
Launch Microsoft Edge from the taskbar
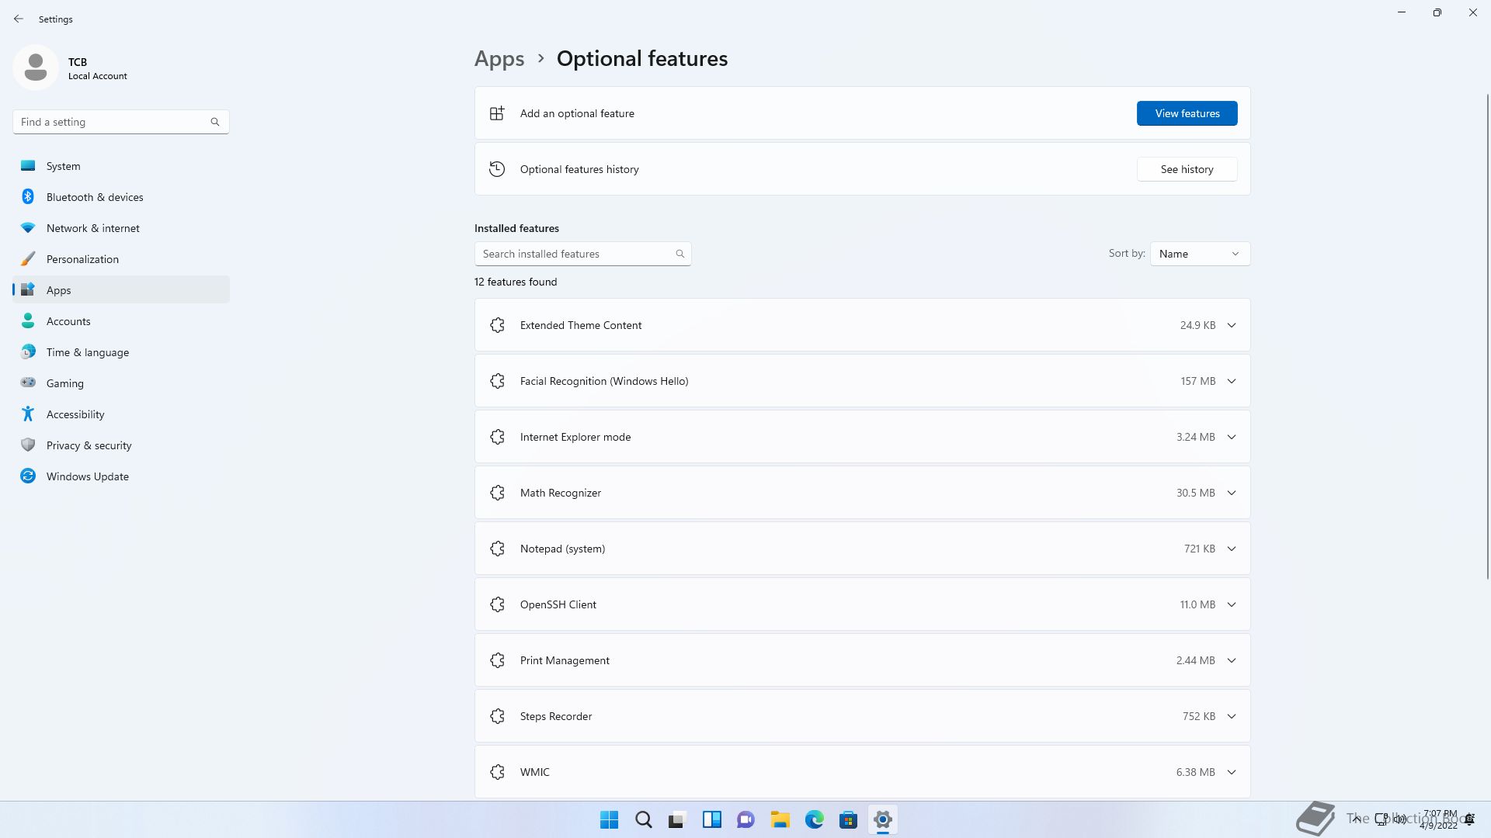tap(815, 819)
